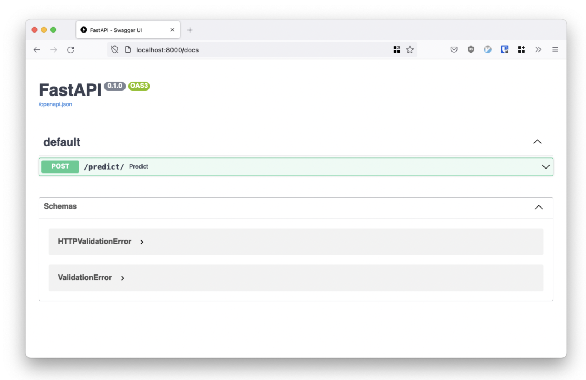Open the extensions grid-plus icon
Screen dimensions: 586x380
(x=522, y=50)
